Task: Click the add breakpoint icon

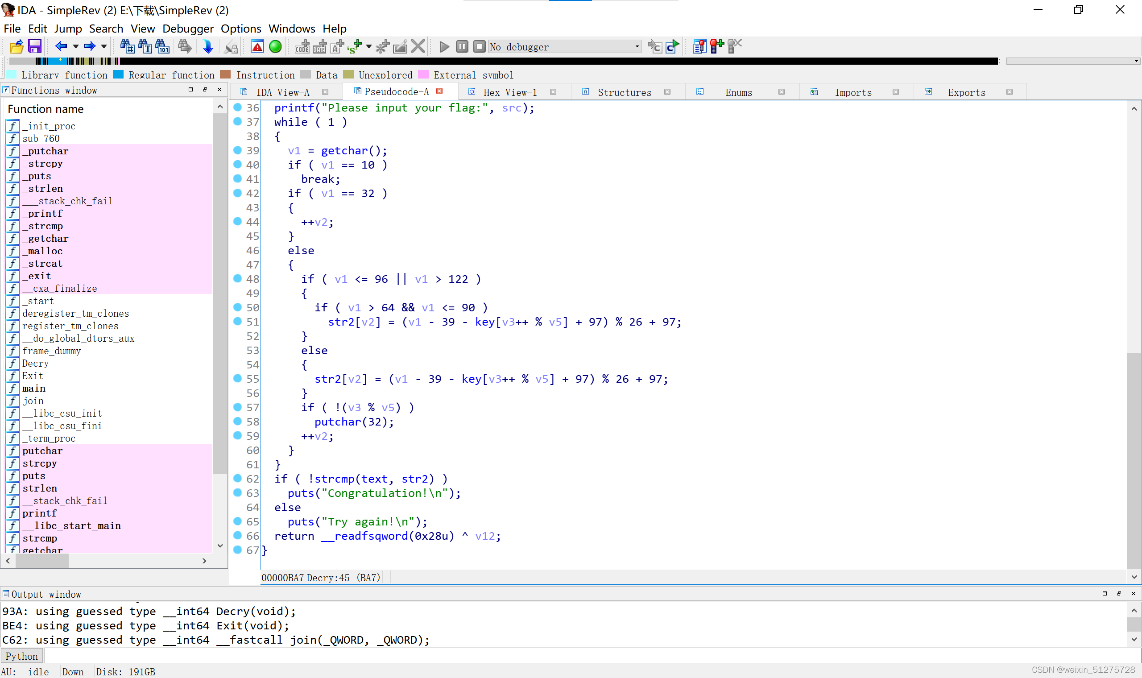Action: coord(717,46)
